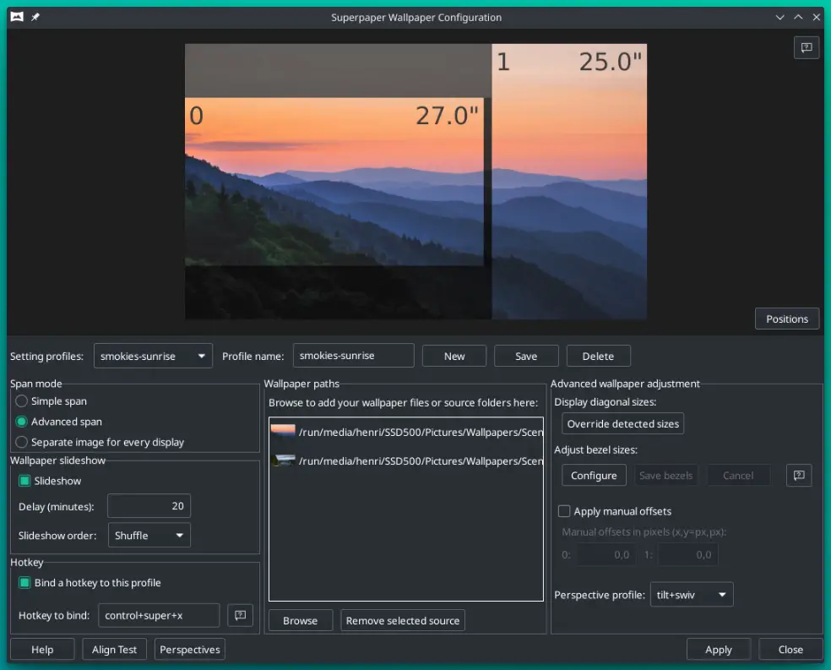Open the Slideshow order Shuffle dropdown
Viewport: 831px width, 670px height.
149,535
